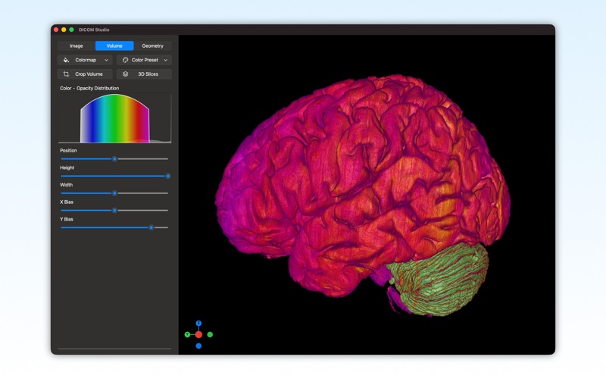Click the rainbow color-opacity distribution graph

click(115, 118)
